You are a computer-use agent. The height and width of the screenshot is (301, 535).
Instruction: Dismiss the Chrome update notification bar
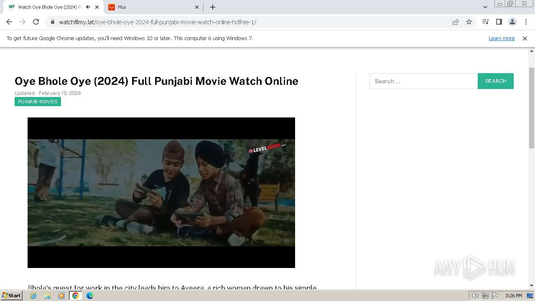pyautogui.click(x=525, y=38)
